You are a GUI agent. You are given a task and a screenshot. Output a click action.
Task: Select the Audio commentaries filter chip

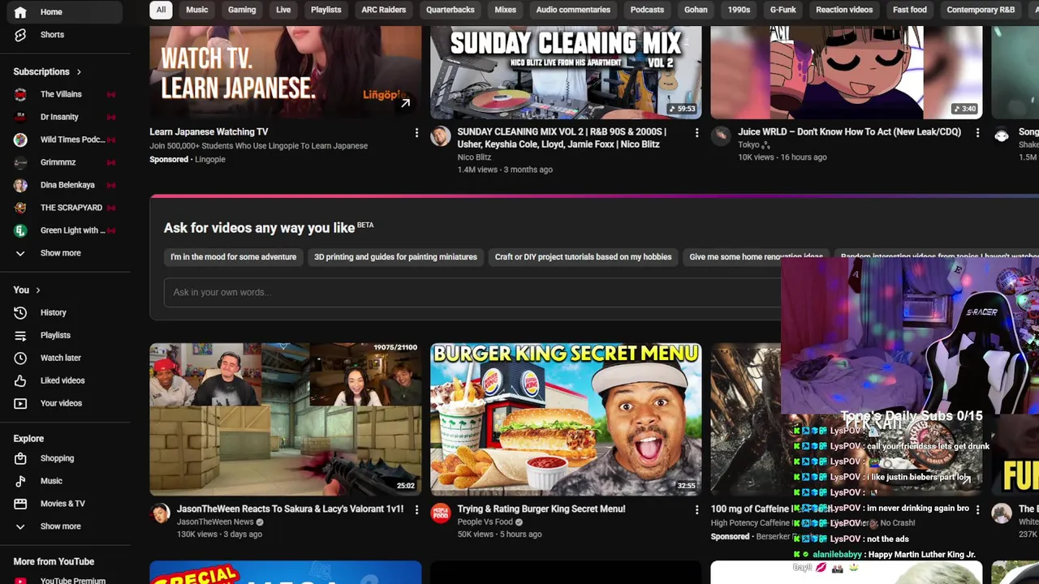coord(573,10)
